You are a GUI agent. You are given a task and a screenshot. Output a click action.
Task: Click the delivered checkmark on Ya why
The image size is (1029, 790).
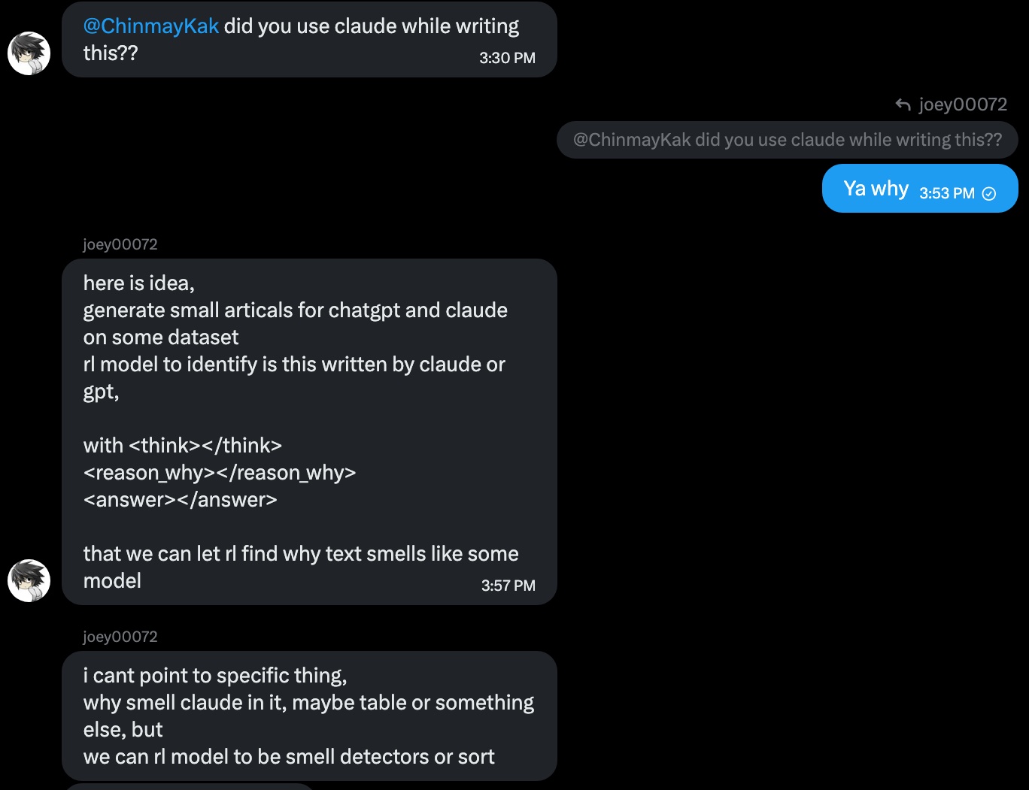(x=989, y=194)
